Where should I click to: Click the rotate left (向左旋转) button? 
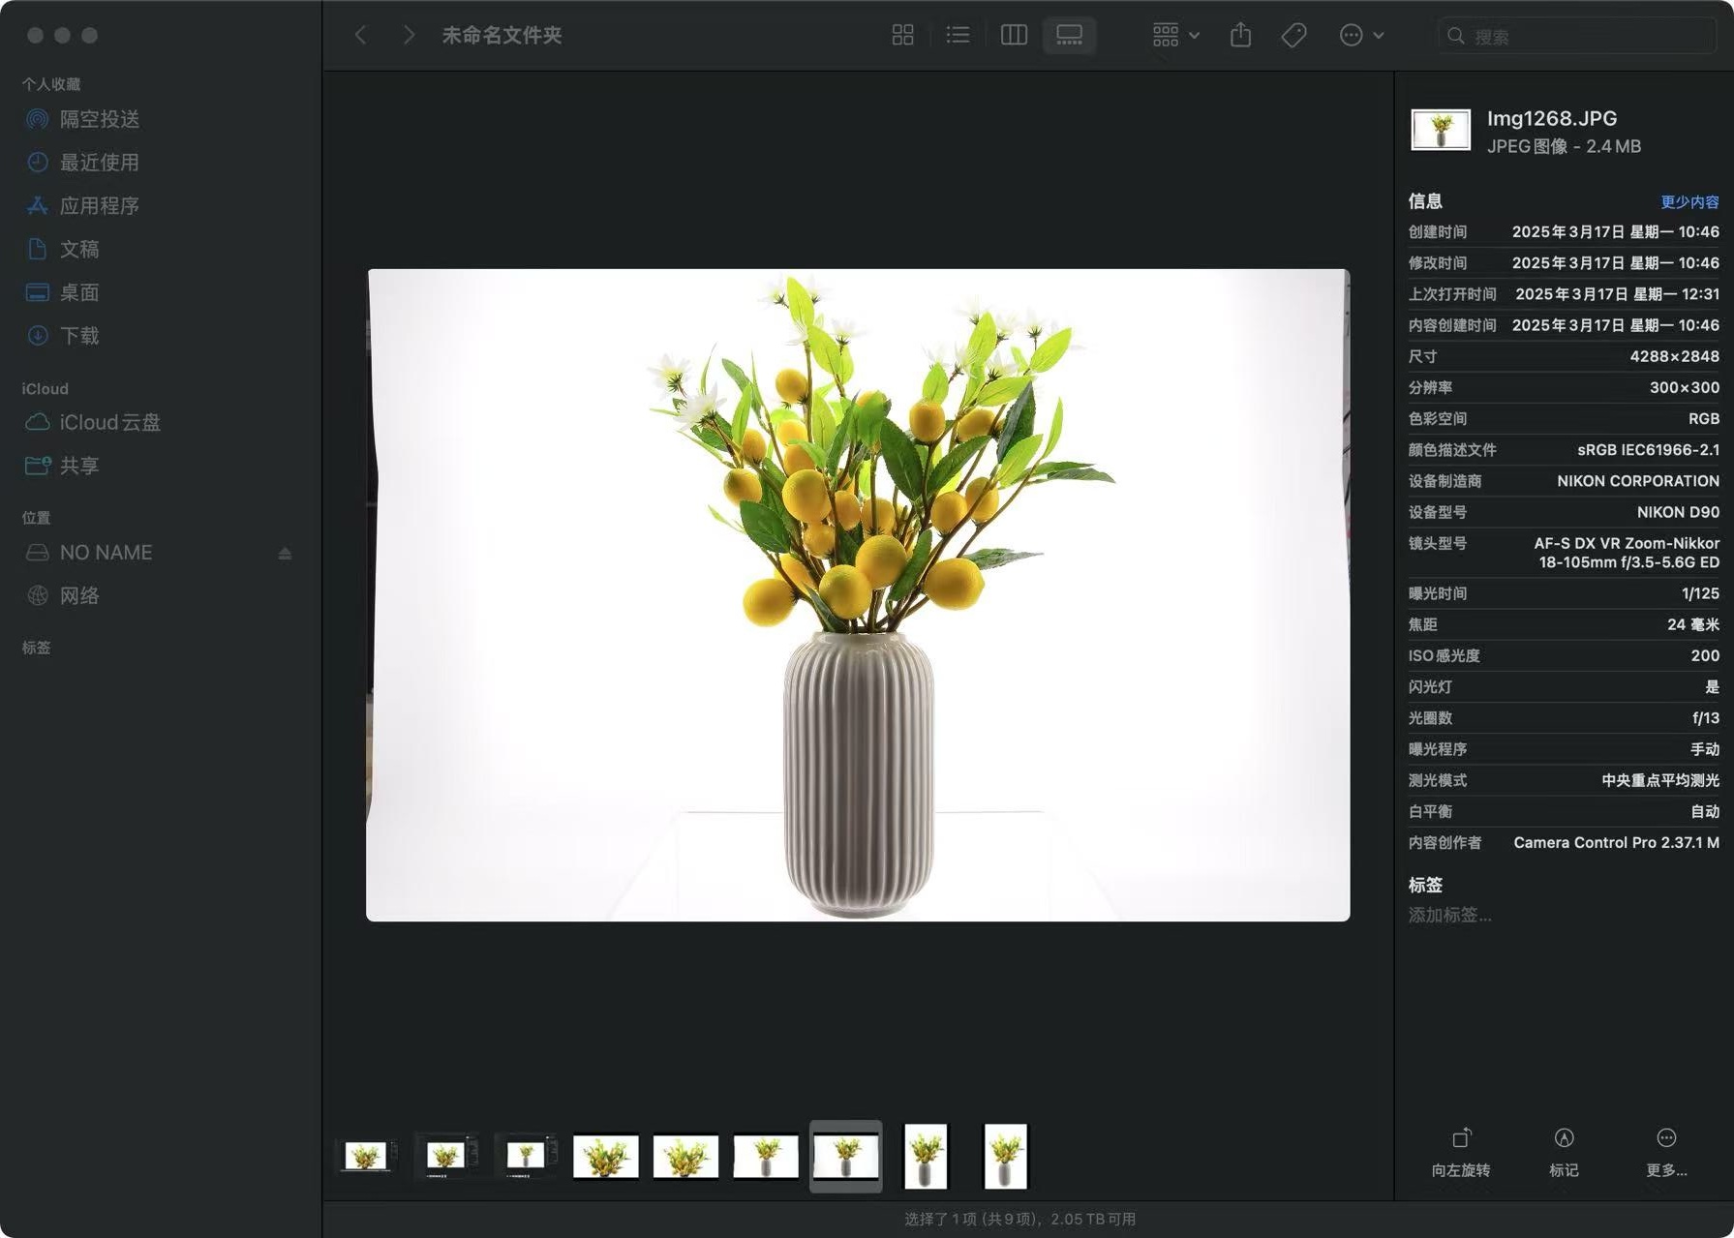(x=1461, y=1151)
